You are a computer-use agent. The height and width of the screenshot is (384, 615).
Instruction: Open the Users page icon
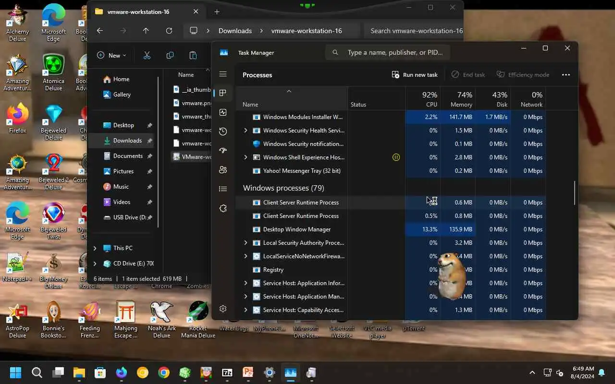coord(223,170)
